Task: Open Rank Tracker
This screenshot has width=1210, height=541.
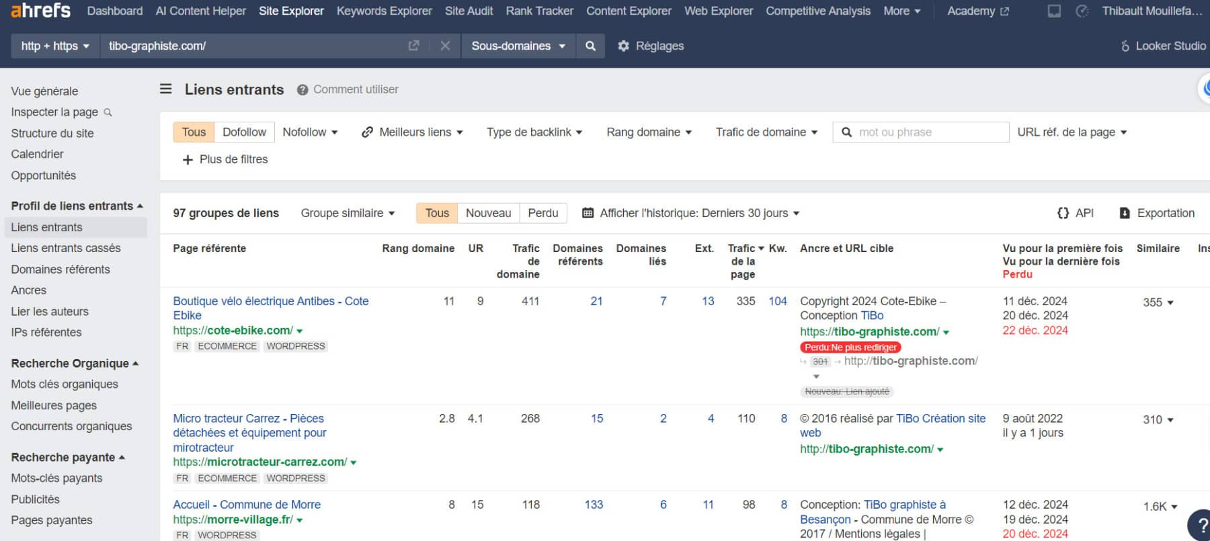Action: (540, 11)
